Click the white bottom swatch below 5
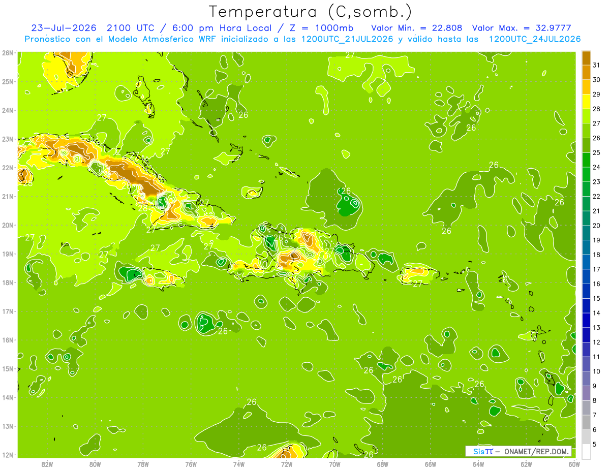The height and width of the screenshot is (471, 610). 586,451
